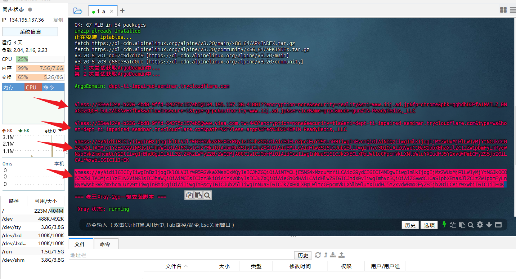
Task: Close the '1 a' session tab
Action: pos(112,11)
